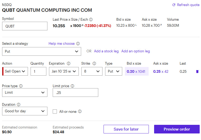Open the Good for day duration dropdown
Viewport: 201px width, 140px height.
click(x=25, y=111)
